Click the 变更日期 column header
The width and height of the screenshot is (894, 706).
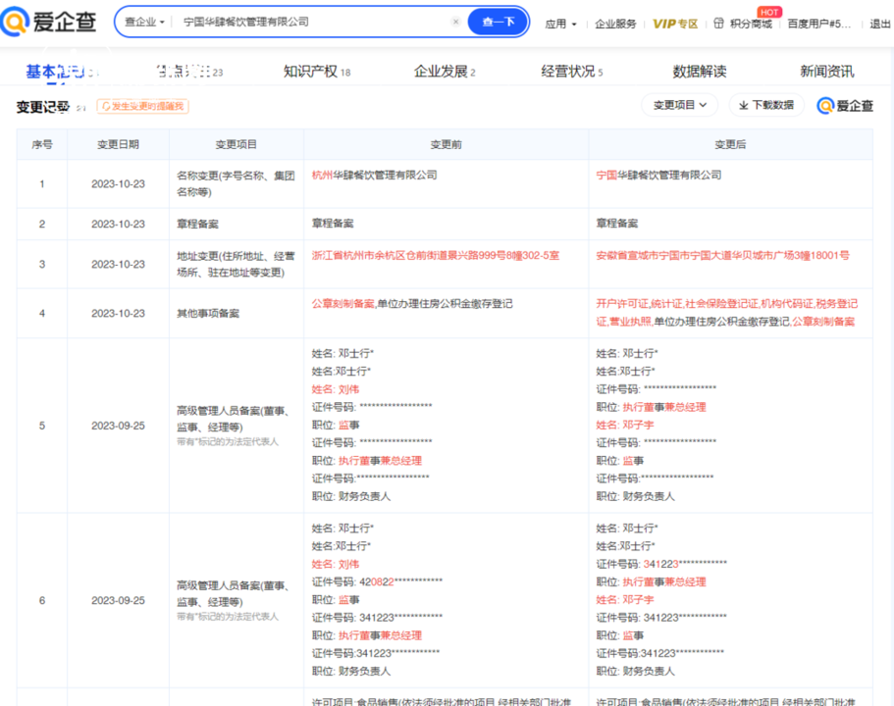tap(118, 145)
